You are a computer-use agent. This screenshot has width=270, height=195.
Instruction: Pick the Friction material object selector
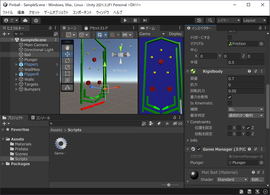[261, 44]
